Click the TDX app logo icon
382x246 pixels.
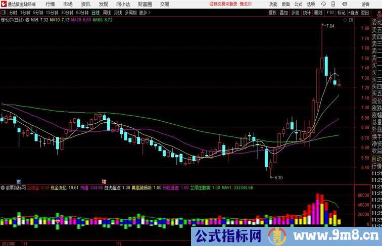click(x=4, y=4)
